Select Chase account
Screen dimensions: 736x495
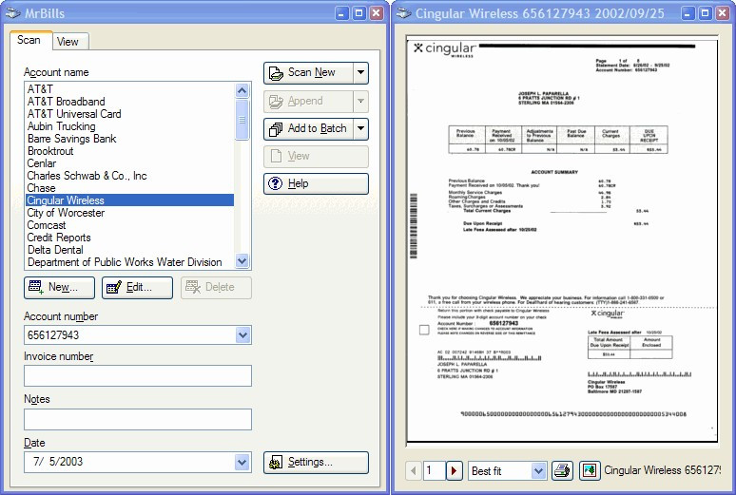click(x=129, y=188)
